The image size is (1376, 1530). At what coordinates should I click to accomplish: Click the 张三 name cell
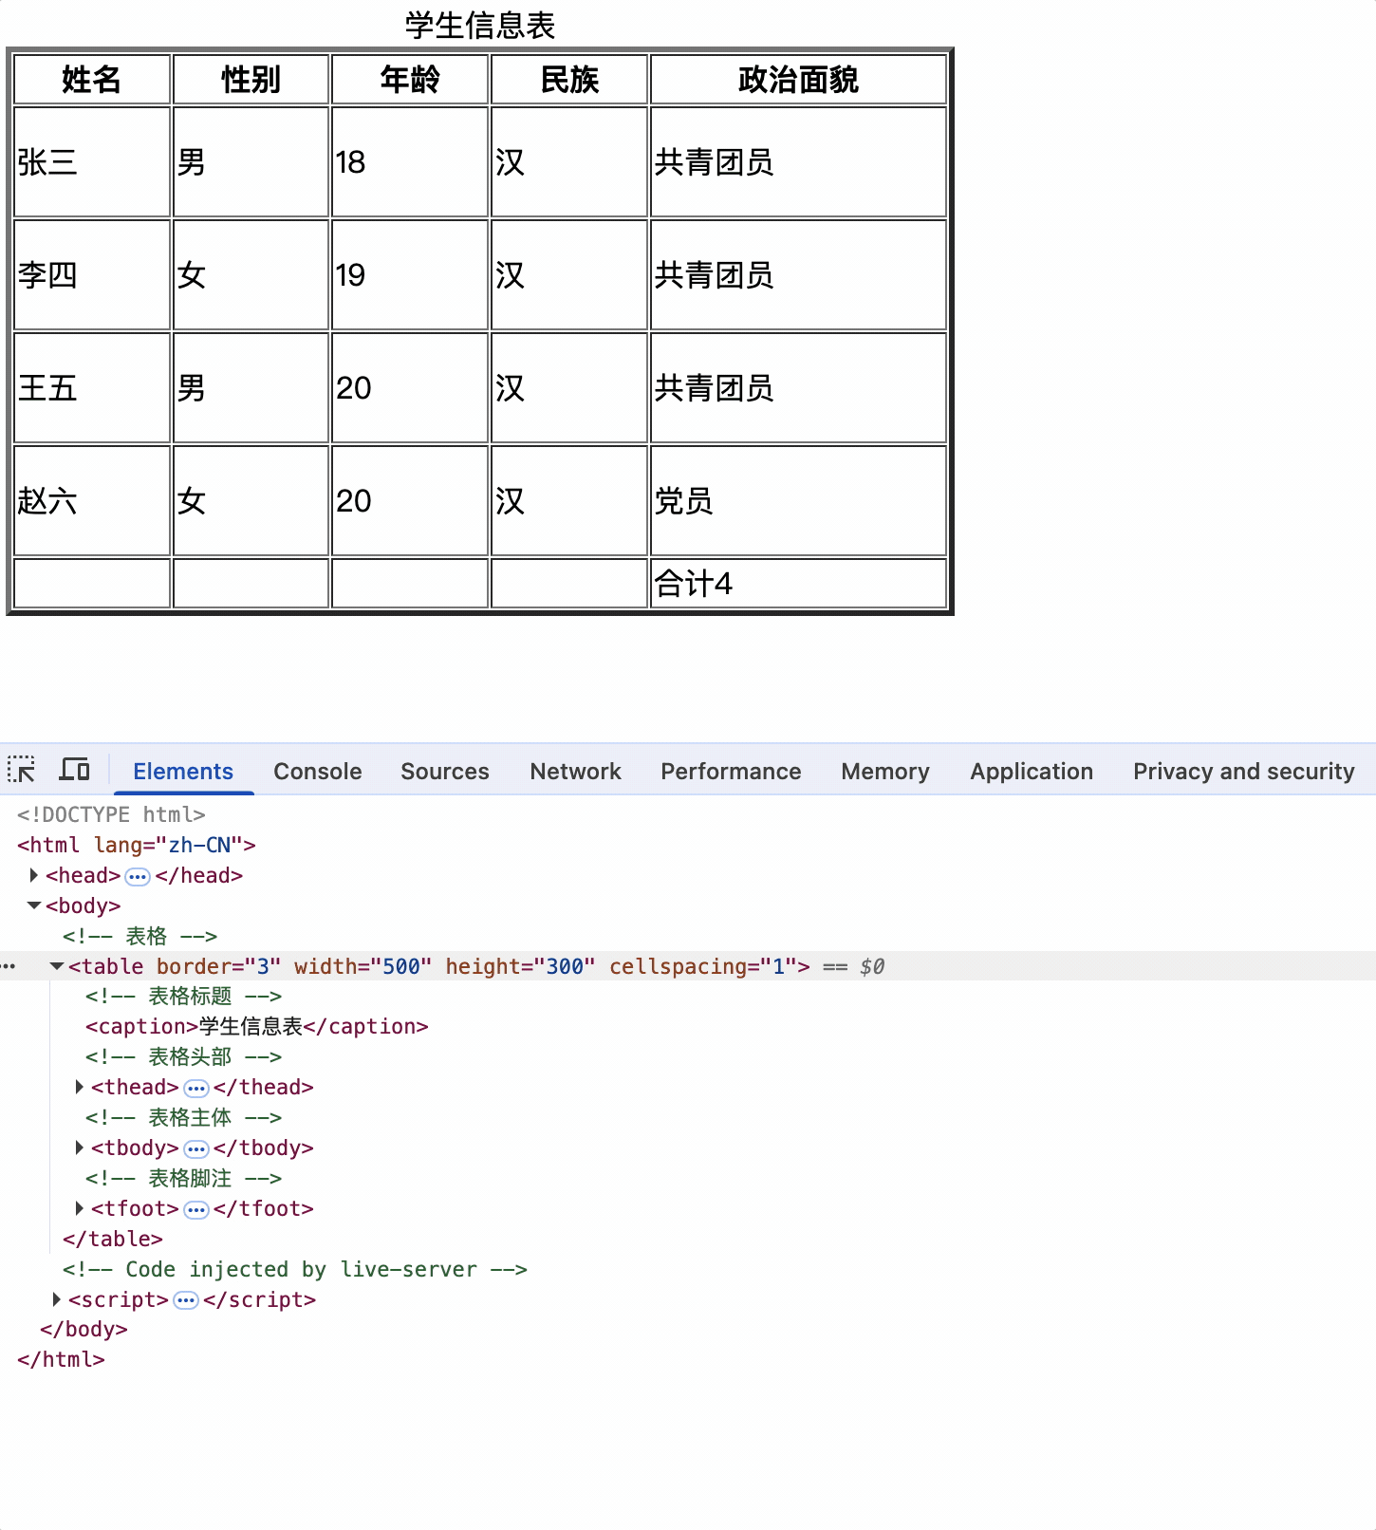[x=92, y=162]
